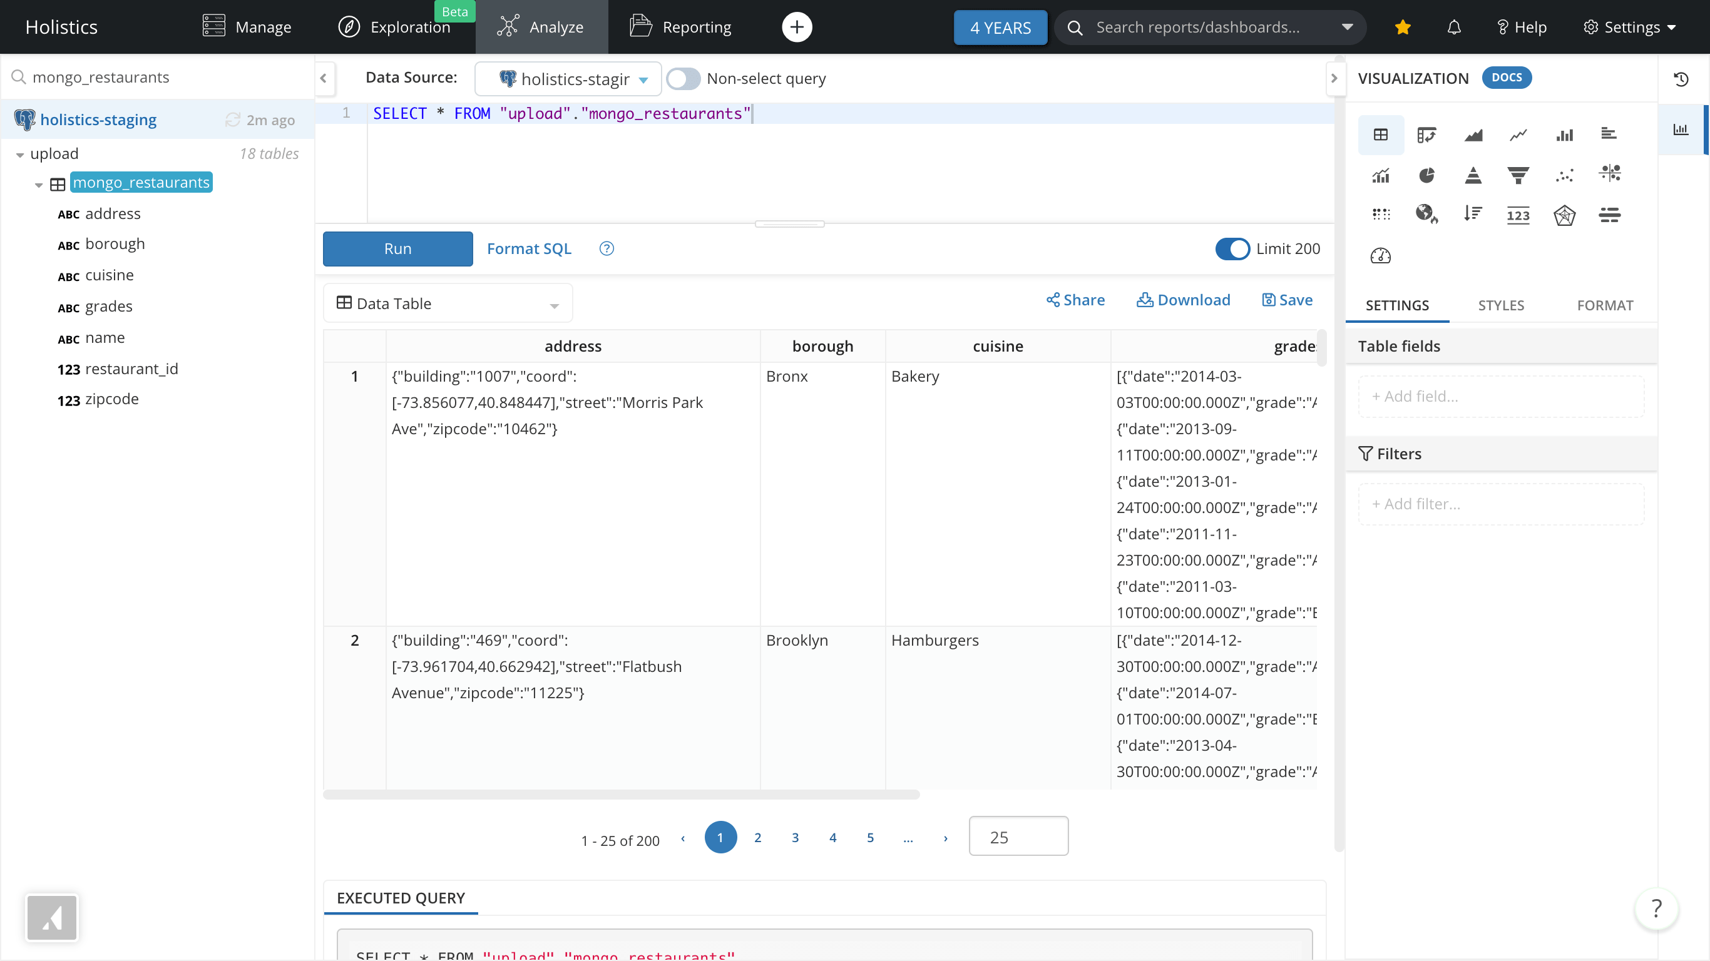Switch to the FORMAT tab
Viewport: 1710px width, 961px height.
coord(1605,305)
